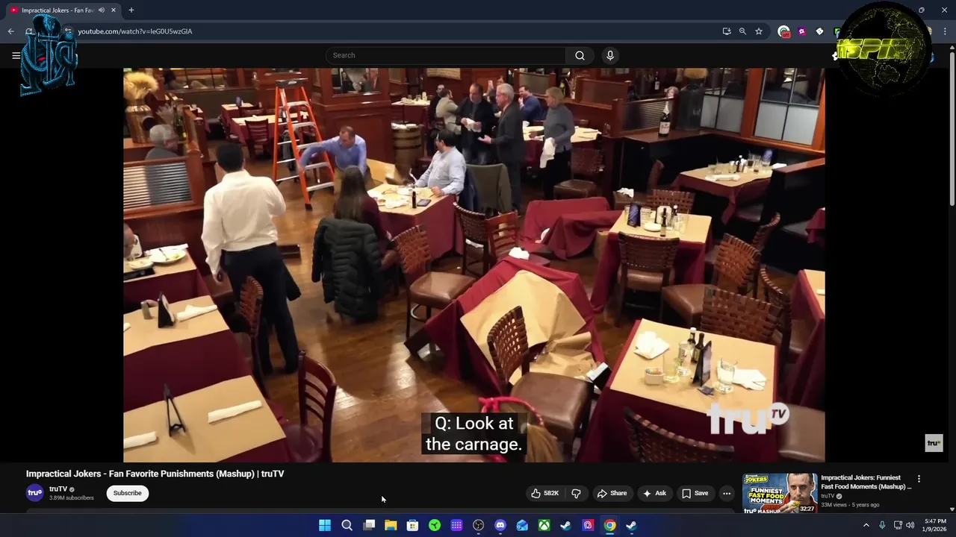Open truTV channel name link
956x537 pixels.
tap(58, 489)
